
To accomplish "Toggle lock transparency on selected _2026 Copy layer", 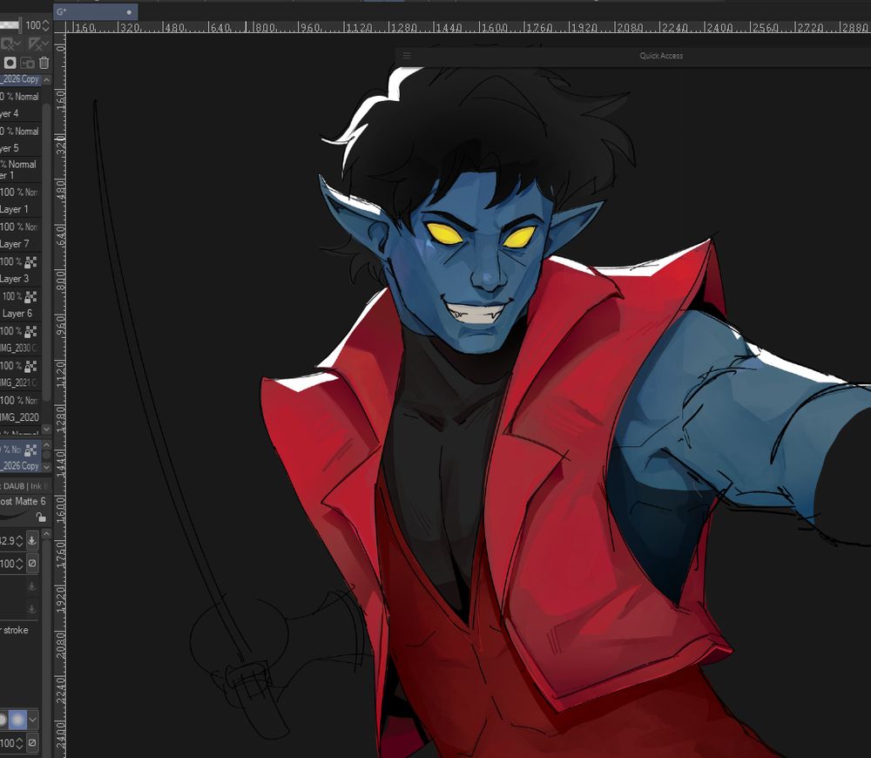I will [x=30, y=449].
